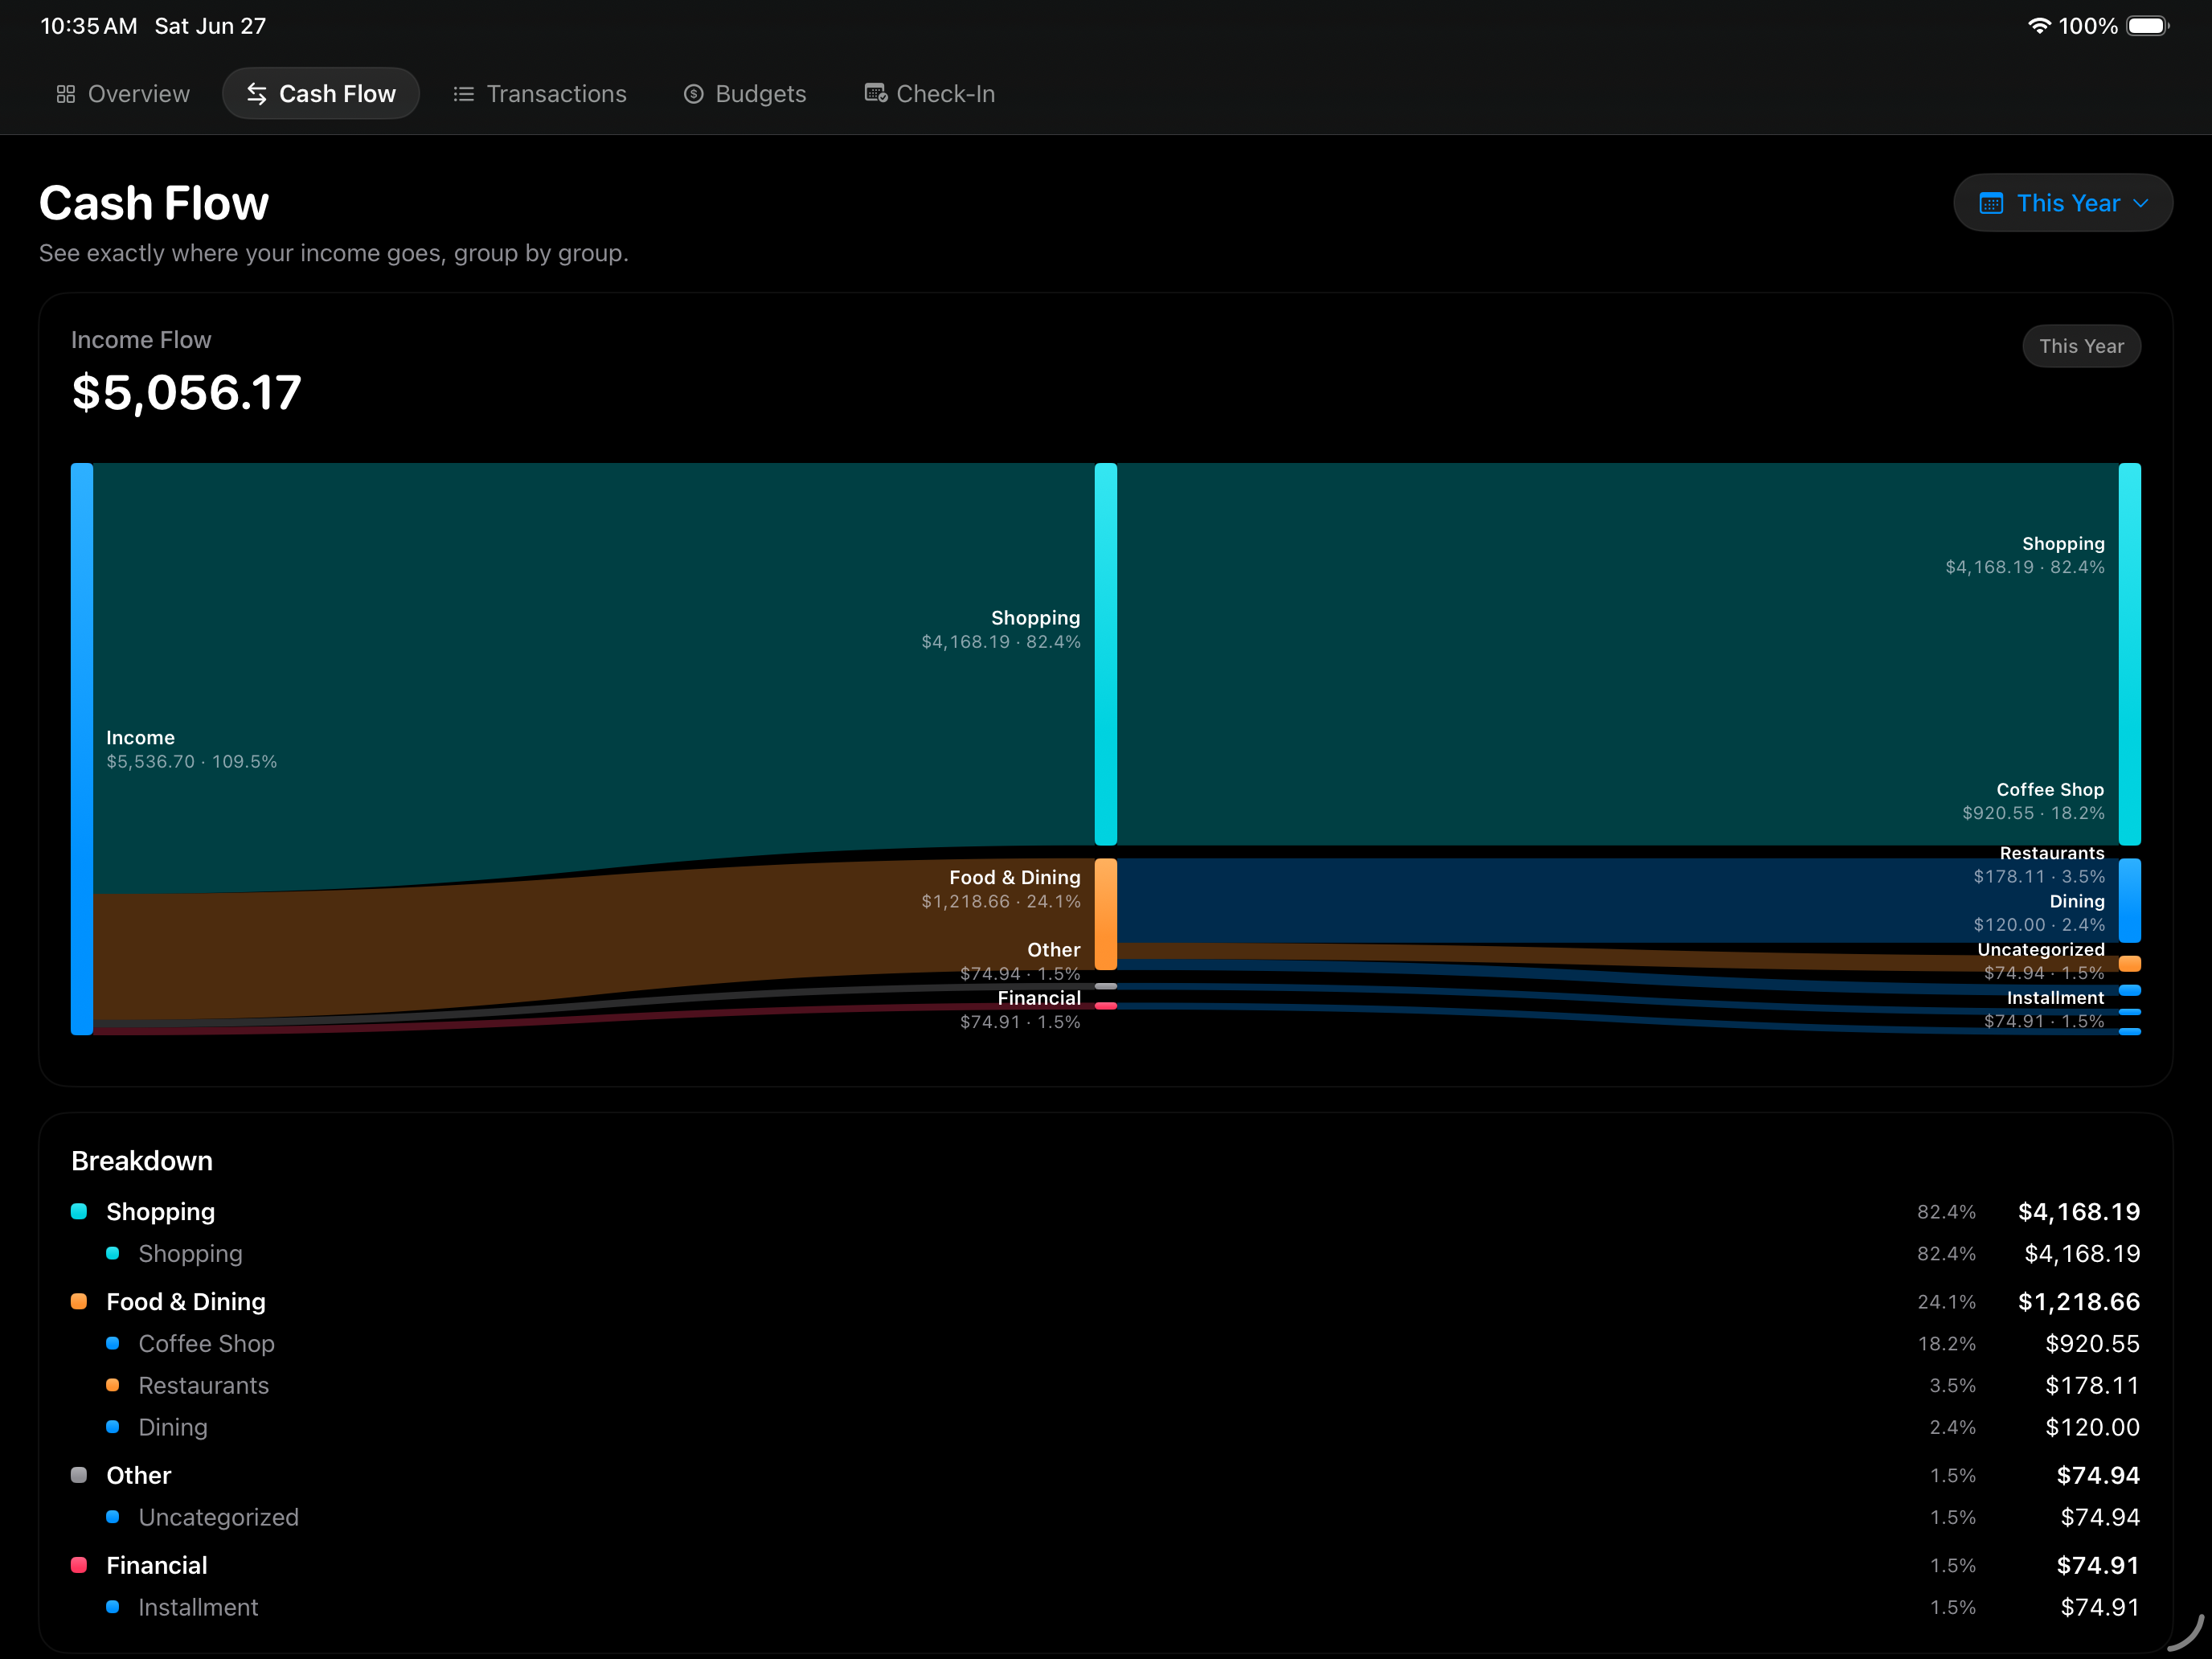Screen dimensions: 2212x1659
Task: Click the $5,056.17 Income Flow total
Action: pyautogui.click(x=187, y=393)
